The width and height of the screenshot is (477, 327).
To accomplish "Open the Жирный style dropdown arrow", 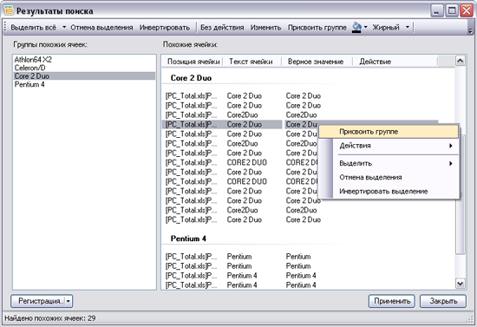I will pos(408,28).
